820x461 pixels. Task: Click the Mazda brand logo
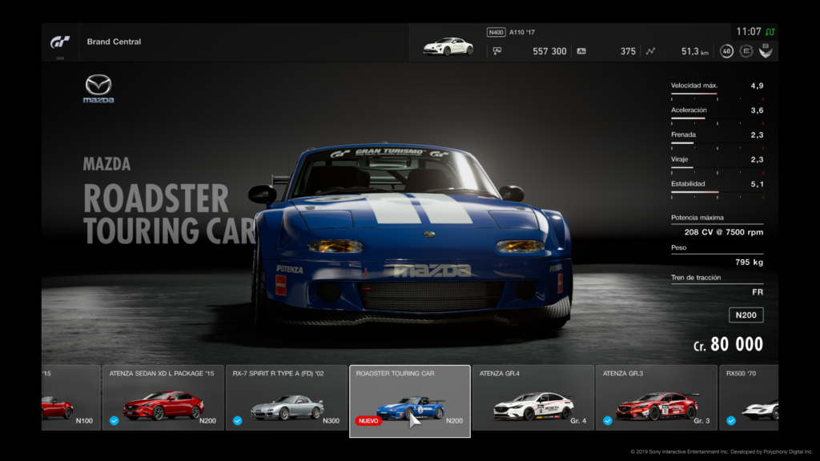click(x=98, y=88)
